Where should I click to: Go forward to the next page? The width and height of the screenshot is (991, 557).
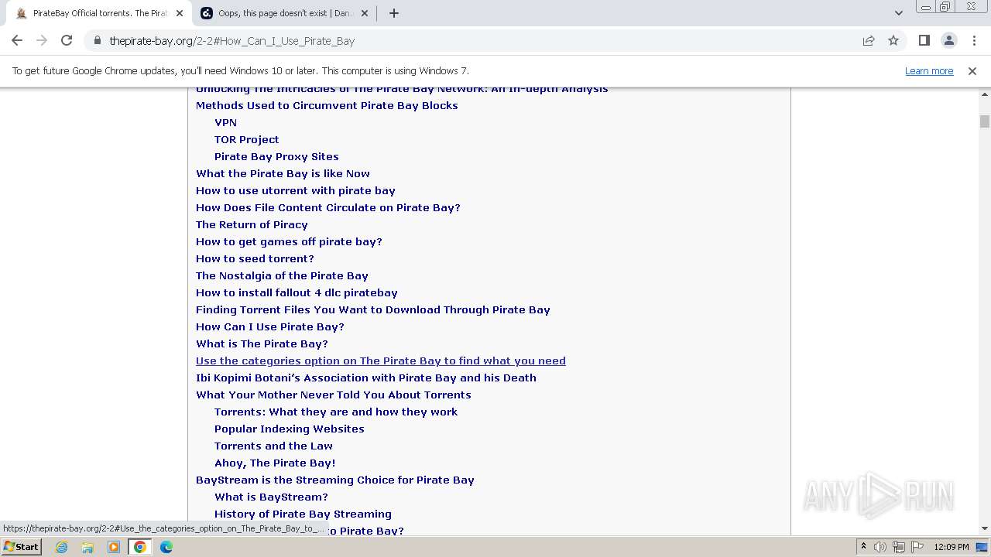(x=42, y=41)
